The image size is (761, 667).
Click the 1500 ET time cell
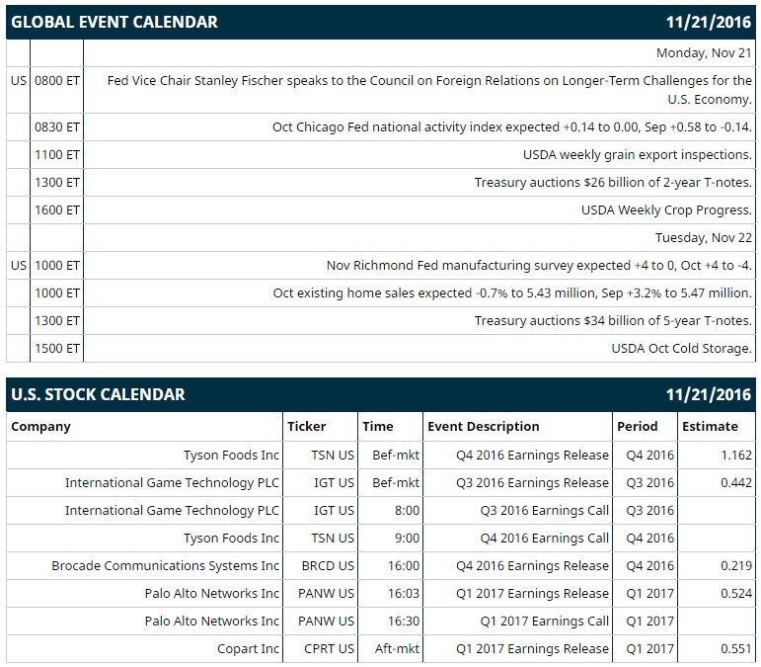[x=57, y=349]
